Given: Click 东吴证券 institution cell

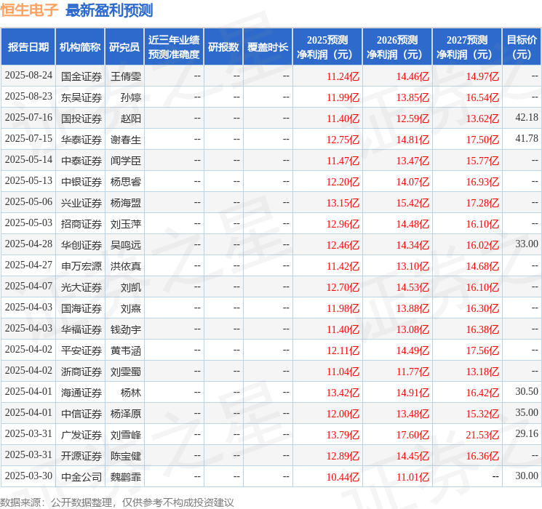Looking at the screenshot, I should pos(81,97).
